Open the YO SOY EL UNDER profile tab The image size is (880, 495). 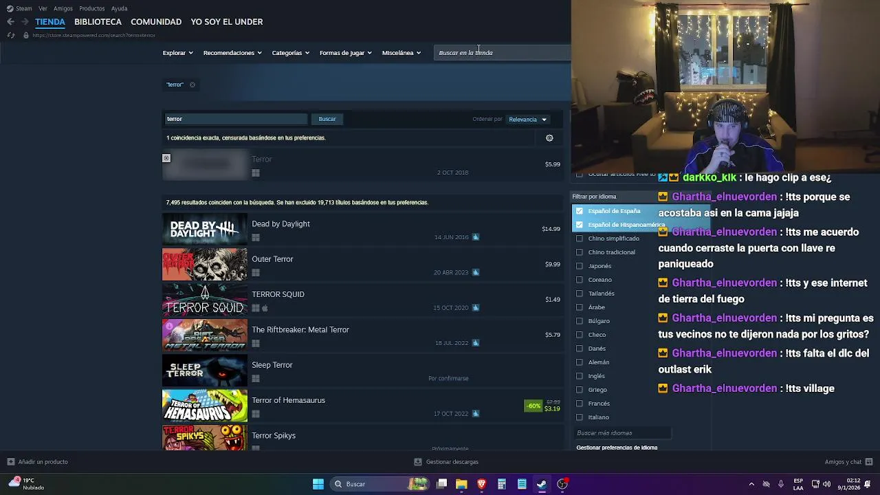[x=227, y=22]
